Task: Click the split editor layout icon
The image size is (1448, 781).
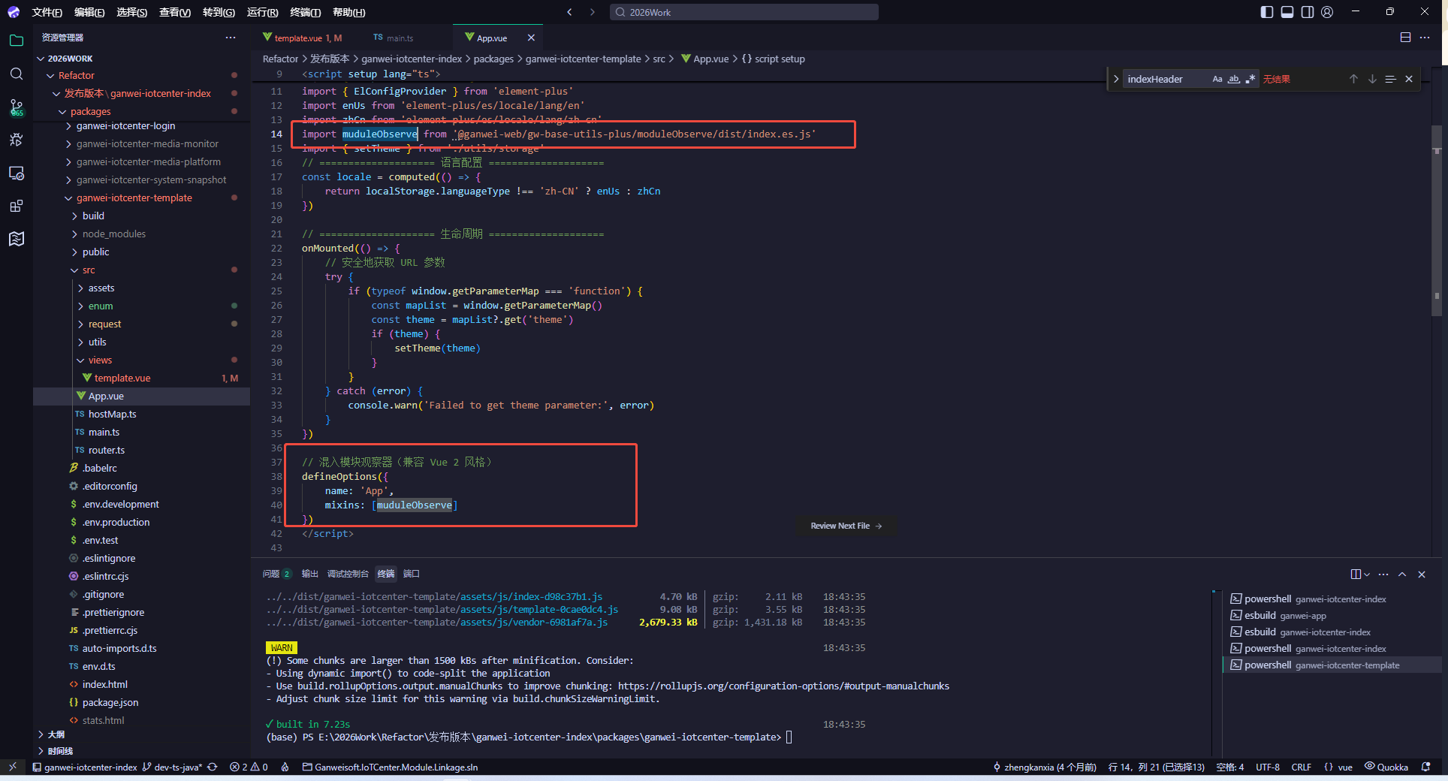Action: coord(1405,38)
